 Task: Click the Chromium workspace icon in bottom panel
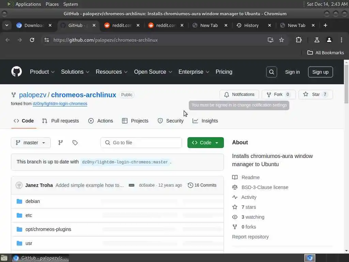[310, 258]
